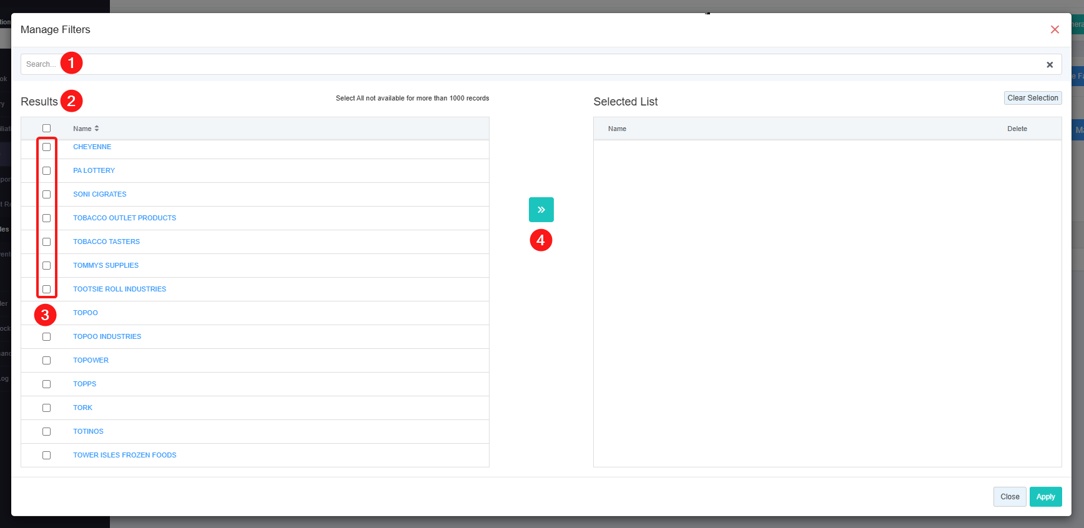Click the Name header in Selected List
The image size is (1084, 528).
(618, 129)
